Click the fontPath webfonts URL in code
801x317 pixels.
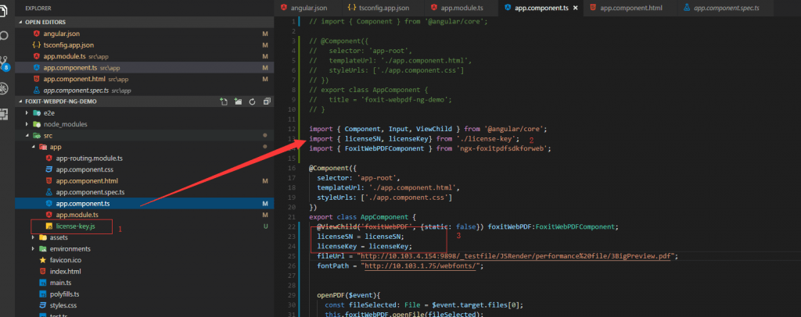(x=422, y=266)
